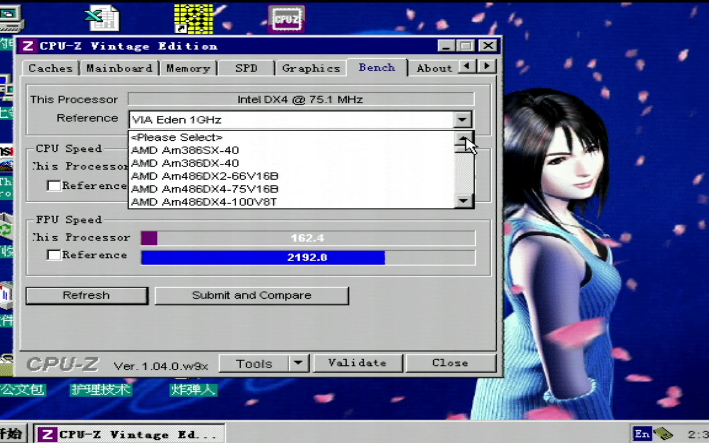Open the Tools dropdown arrow
Image resolution: width=709 pixels, height=443 pixels.
click(x=298, y=363)
